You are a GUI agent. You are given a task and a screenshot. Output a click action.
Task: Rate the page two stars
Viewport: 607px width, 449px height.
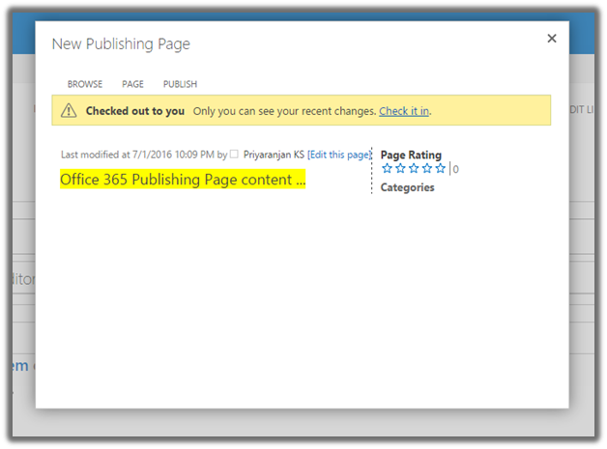(x=400, y=168)
